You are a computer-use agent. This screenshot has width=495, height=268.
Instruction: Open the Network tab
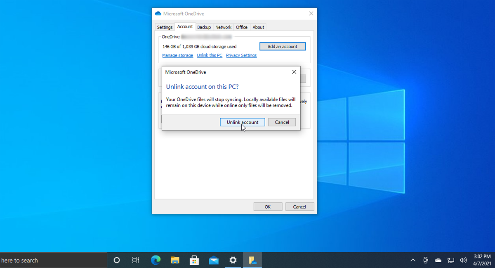pyautogui.click(x=223, y=27)
